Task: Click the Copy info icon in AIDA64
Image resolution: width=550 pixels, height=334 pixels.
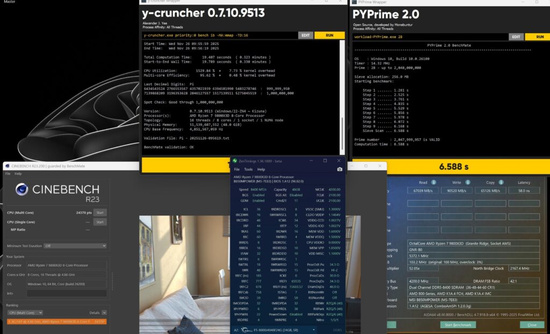Action: [501, 182]
